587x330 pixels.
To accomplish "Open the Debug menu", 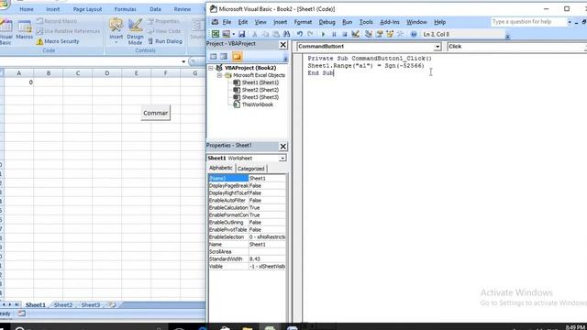I will tap(327, 22).
